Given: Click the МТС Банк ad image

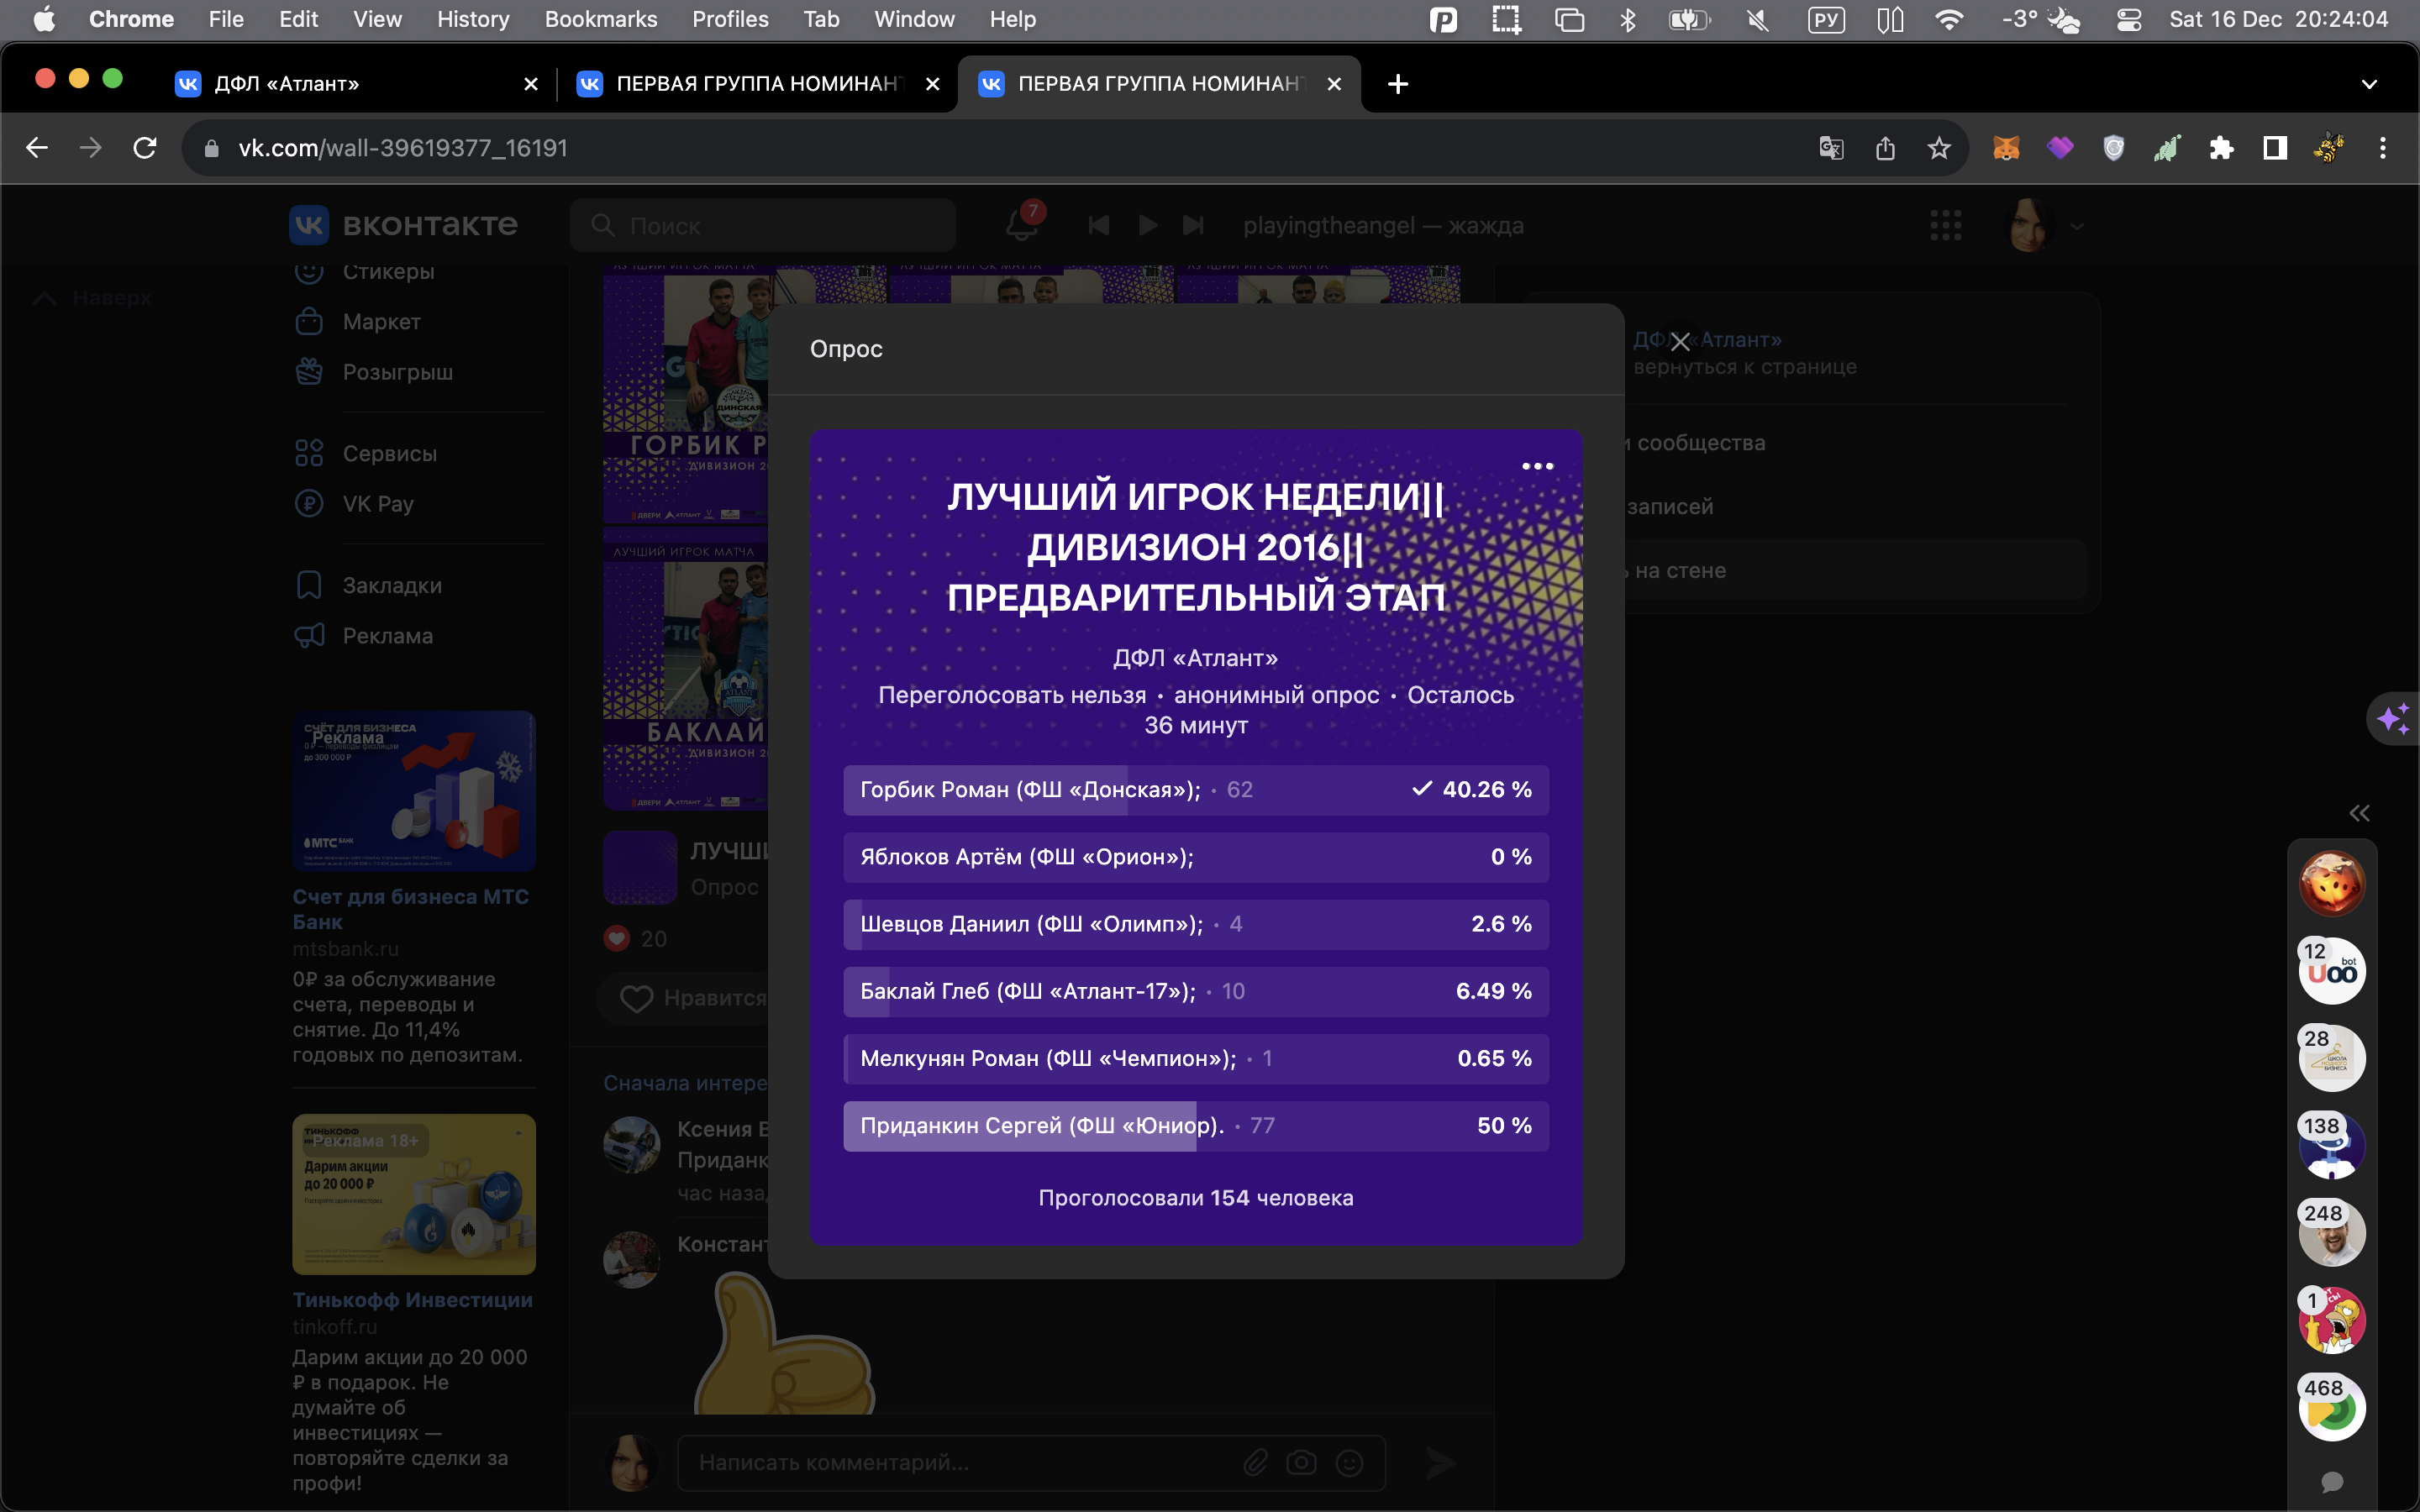Looking at the screenshot, I should point(414,791).
